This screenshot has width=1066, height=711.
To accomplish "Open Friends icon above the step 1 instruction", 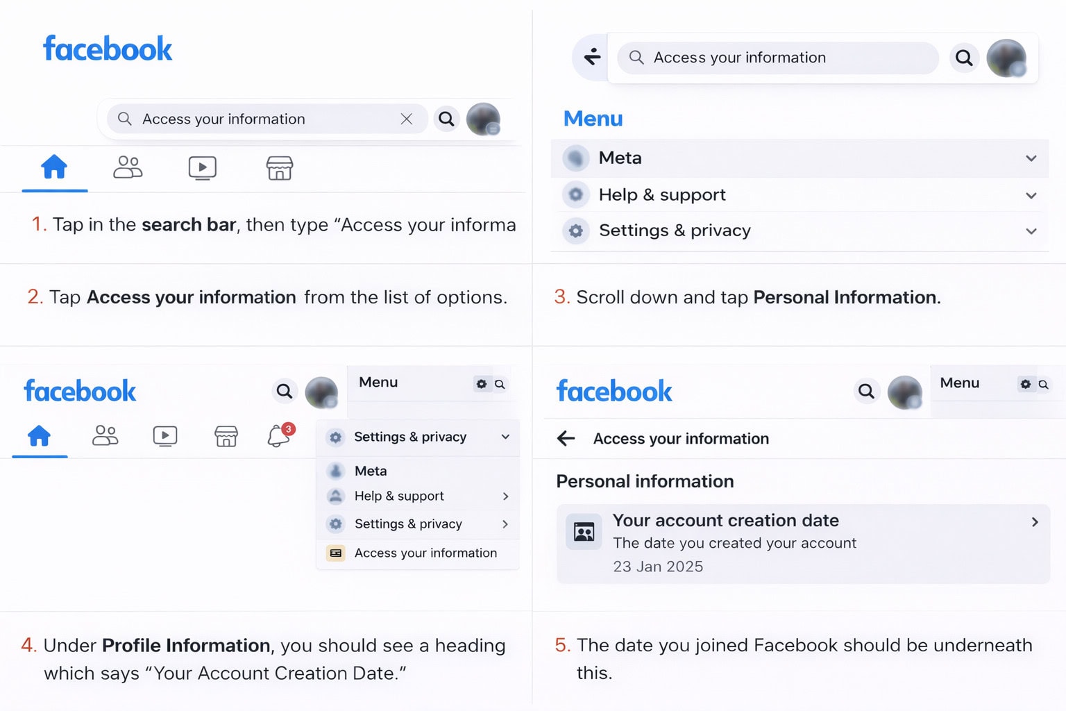I will (128, 167).
